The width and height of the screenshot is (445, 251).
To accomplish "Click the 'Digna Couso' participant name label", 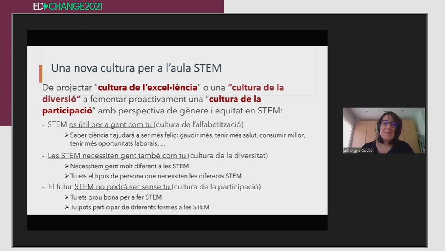I will pos(361,150).
